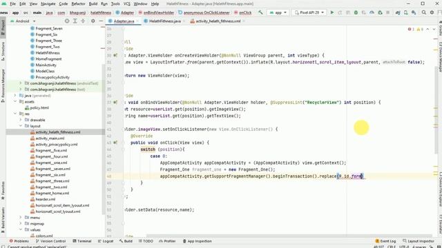Open the app run configuration dropdown

(278, 12)
